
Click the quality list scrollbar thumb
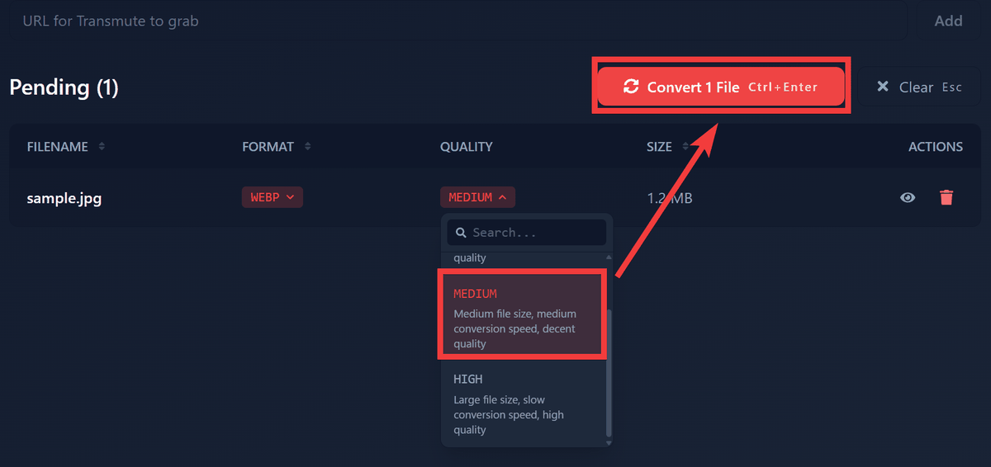(609, 372)
